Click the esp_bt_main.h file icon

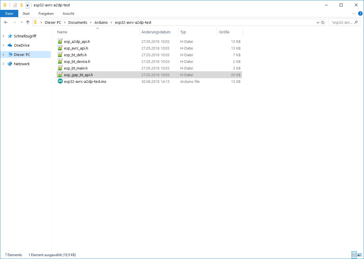pyautogui.click(x=60, y=68)
